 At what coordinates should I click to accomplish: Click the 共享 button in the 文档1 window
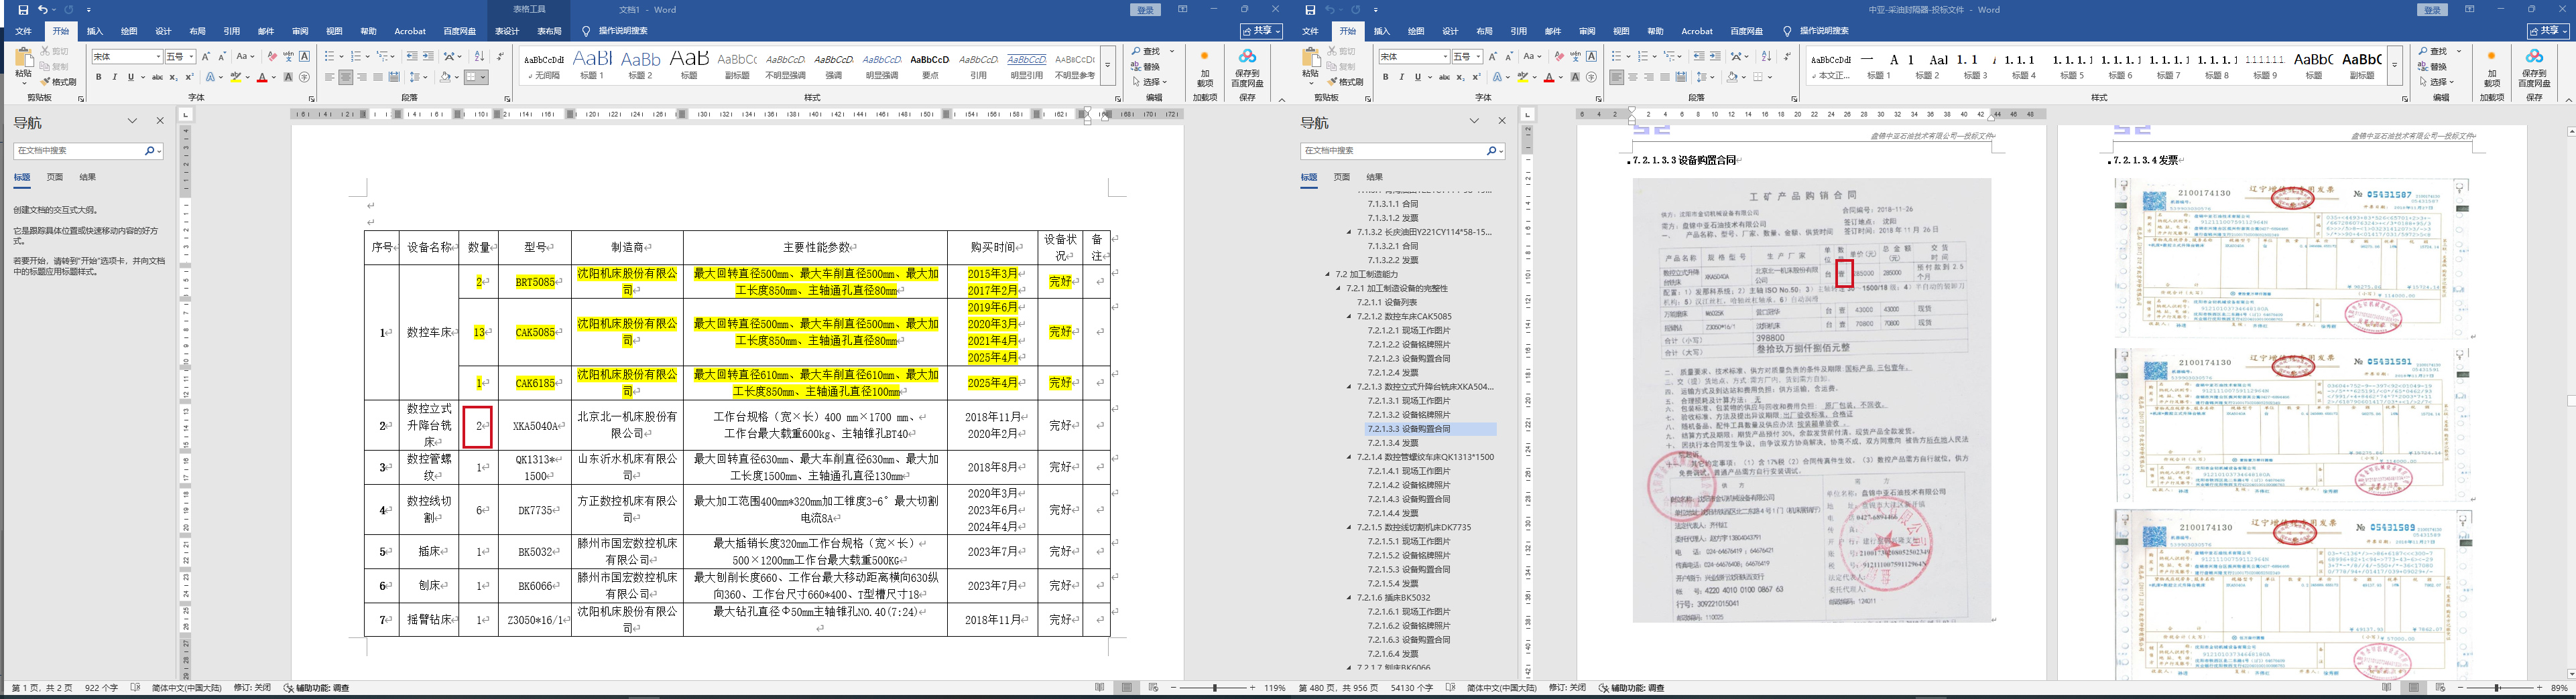coord(1261,31)
